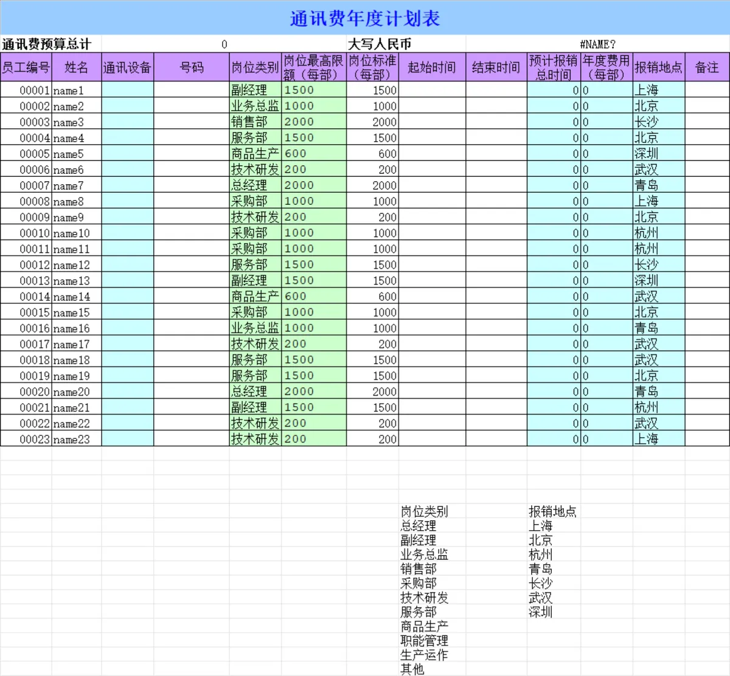730x676 pixels.
Task: Click 销售部 in the position list below
Action: point(419,569)
